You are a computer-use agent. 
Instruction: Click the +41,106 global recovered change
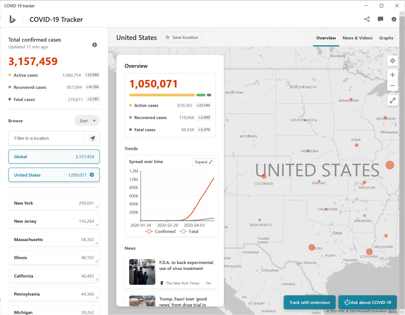tap(92, 87)
